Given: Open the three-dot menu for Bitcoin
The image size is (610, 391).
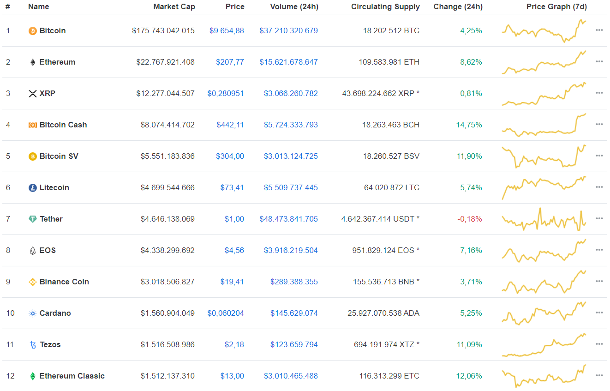Looking at the screenshot, I should [599, 30].
